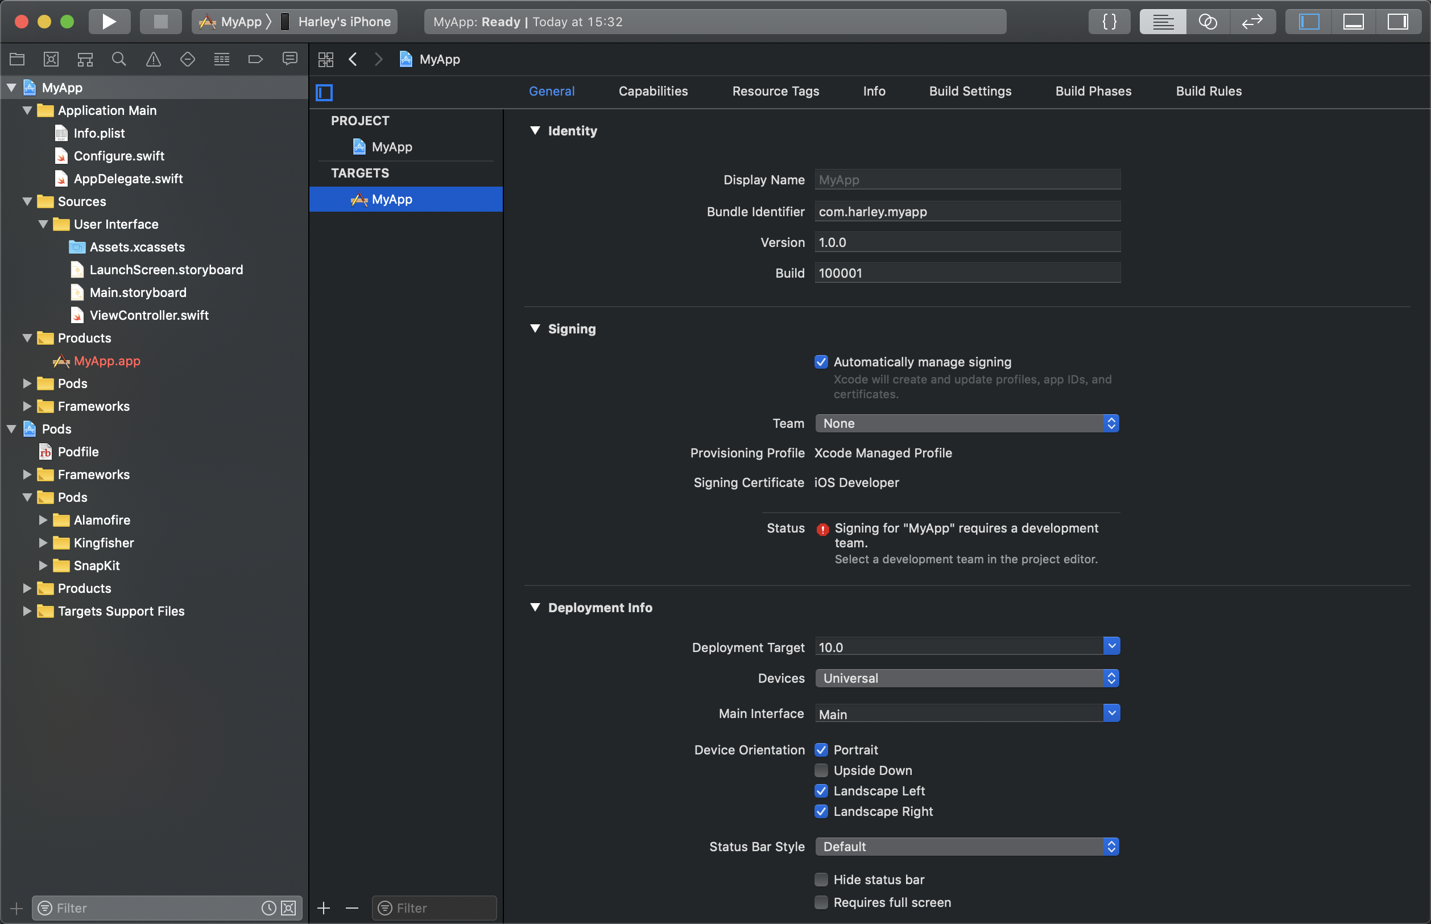Uncheck Automatically manage signing

[x=821, y=362]
